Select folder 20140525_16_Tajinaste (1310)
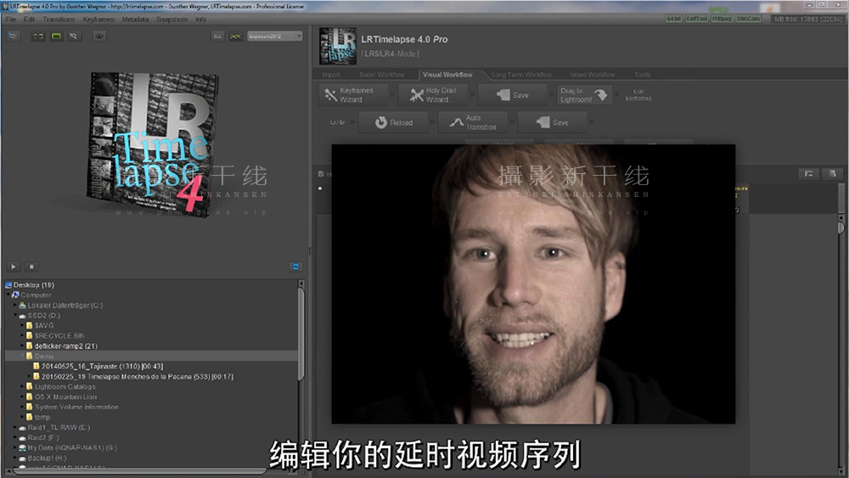849x478 pixels. click(x=103, y=367)
